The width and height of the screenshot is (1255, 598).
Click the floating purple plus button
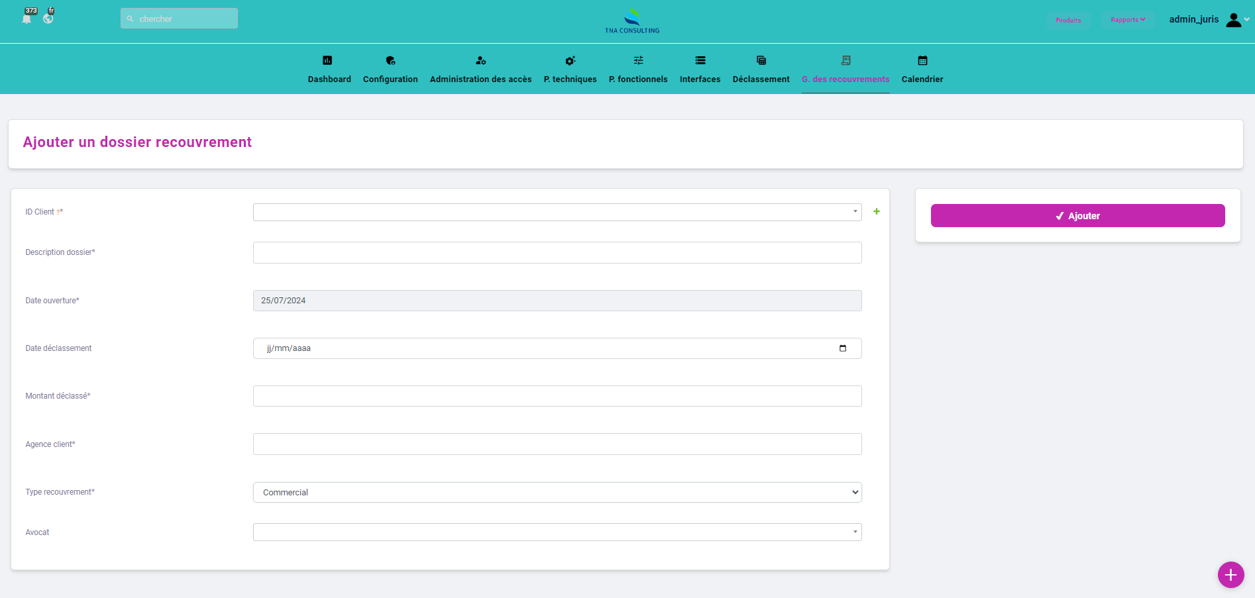click(1230, 574)
